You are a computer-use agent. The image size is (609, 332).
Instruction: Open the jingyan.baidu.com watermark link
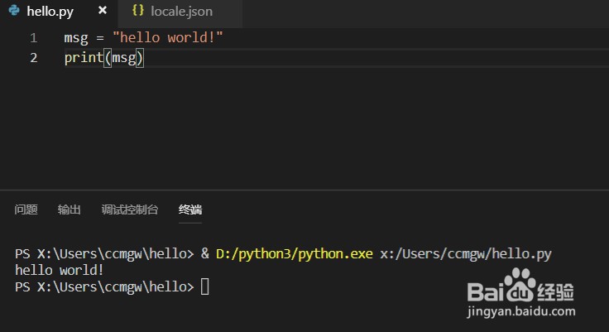tap(520, 314)
